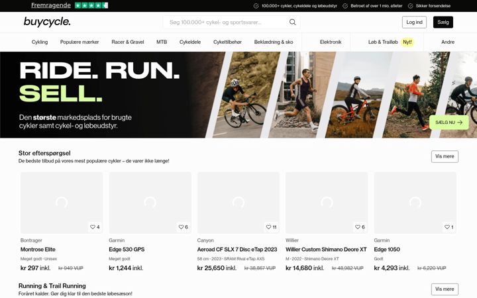Viewport: 477px width, 298px height.
Task: Click the Trustpilot star rating
Action: point(91,5)
